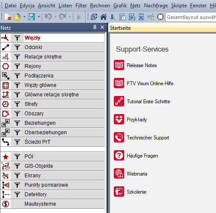Click the Mautsysteme dollar icon

(6, 204)
